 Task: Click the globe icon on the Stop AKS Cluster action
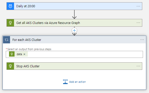tap(10, 66)
